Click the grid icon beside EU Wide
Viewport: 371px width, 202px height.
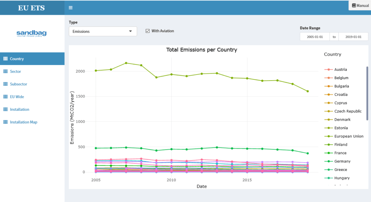(5, 97)
